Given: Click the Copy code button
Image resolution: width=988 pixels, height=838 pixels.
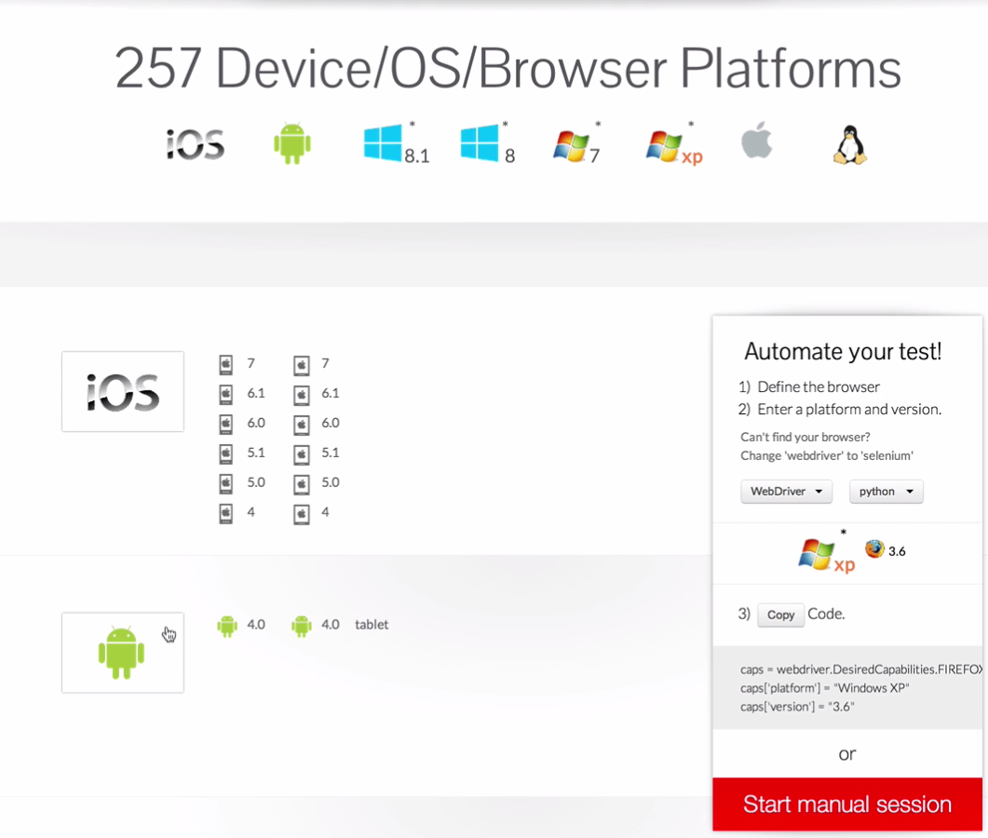Looking at the screenshot, I should coord(780,615).
